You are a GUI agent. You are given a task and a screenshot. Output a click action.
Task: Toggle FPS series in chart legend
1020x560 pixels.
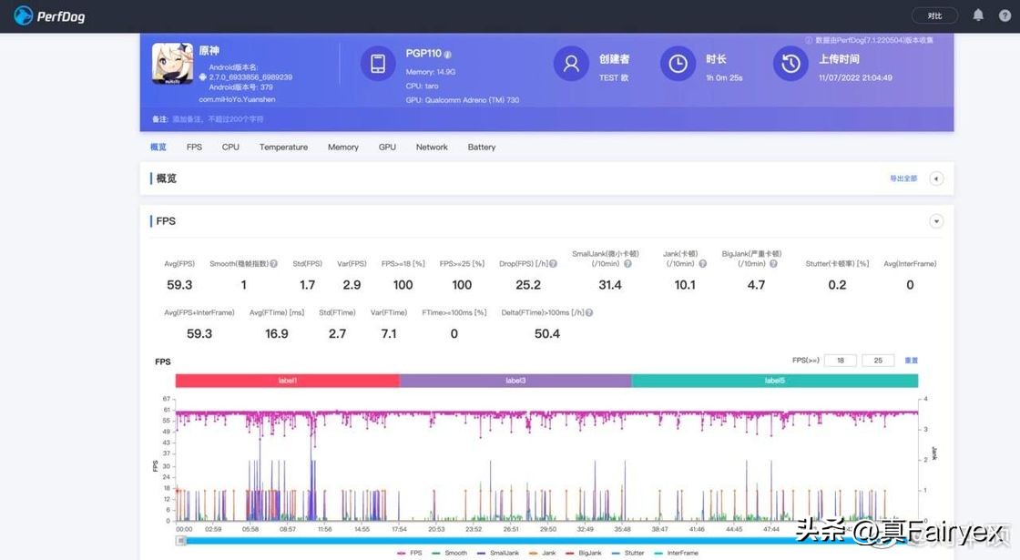tap(408, 553)
